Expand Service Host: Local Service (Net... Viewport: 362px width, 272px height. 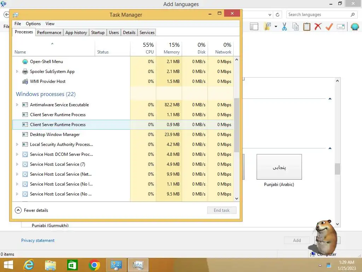coord(17,174)
